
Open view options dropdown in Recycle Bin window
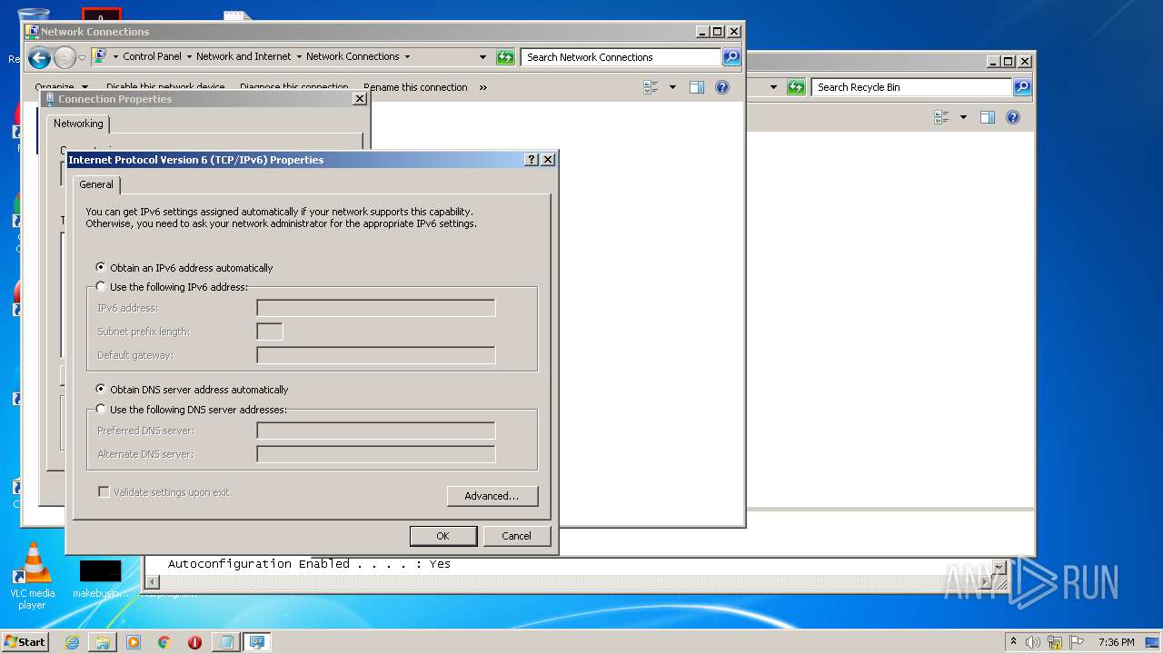963,117
